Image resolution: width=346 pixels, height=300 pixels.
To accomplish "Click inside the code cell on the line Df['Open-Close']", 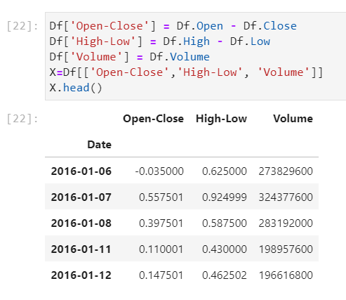I will (173, 26).
